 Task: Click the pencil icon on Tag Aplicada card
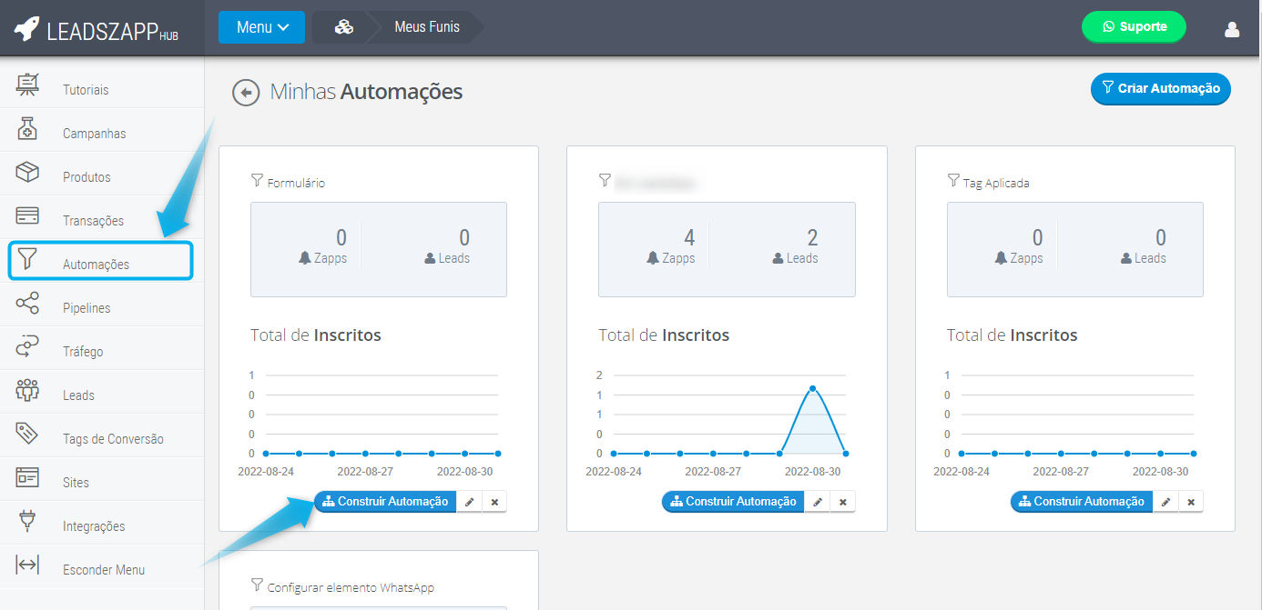[1165, 502]
